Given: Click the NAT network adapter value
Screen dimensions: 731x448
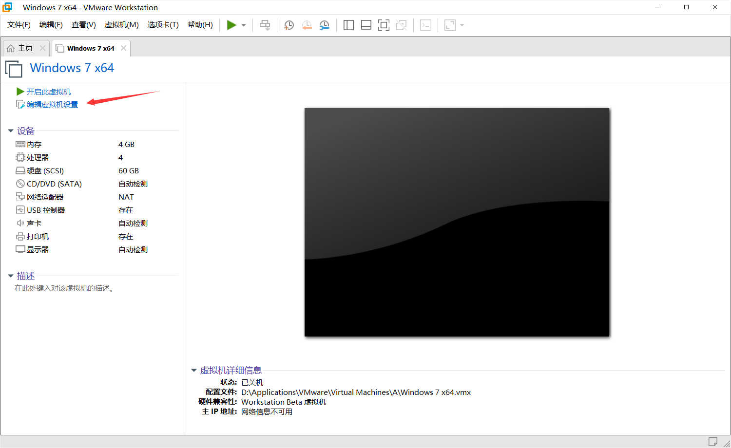Looking at the screenshot, I should coord(126,197).
